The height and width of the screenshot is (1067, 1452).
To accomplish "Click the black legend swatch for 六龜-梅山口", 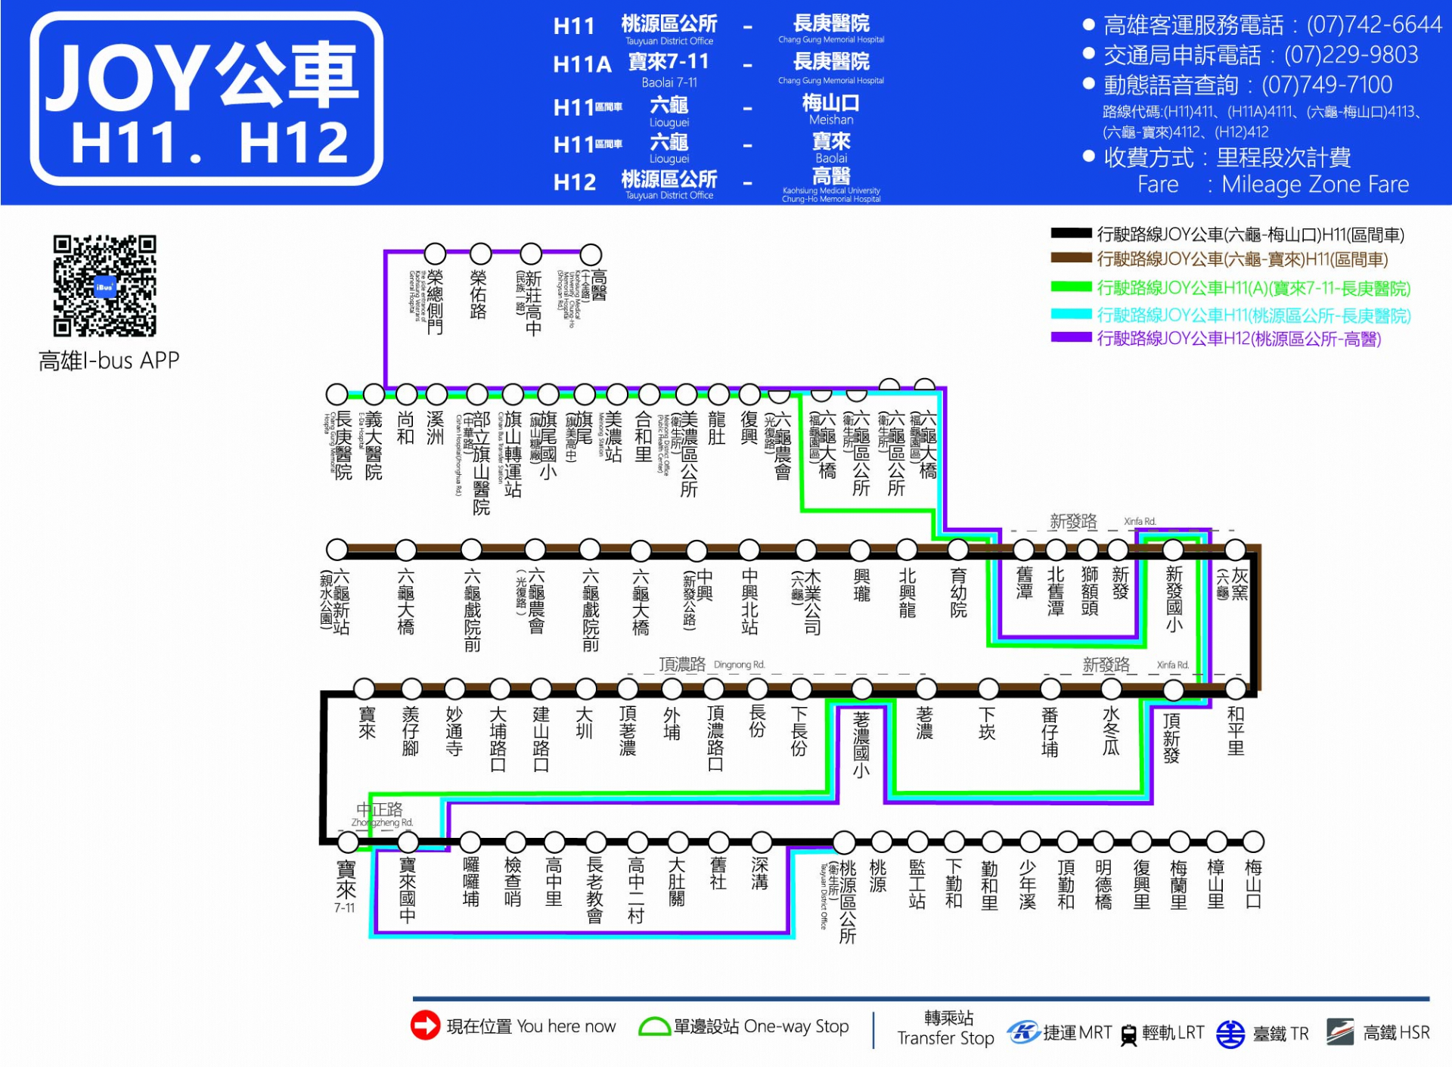I will [1071, 234].
